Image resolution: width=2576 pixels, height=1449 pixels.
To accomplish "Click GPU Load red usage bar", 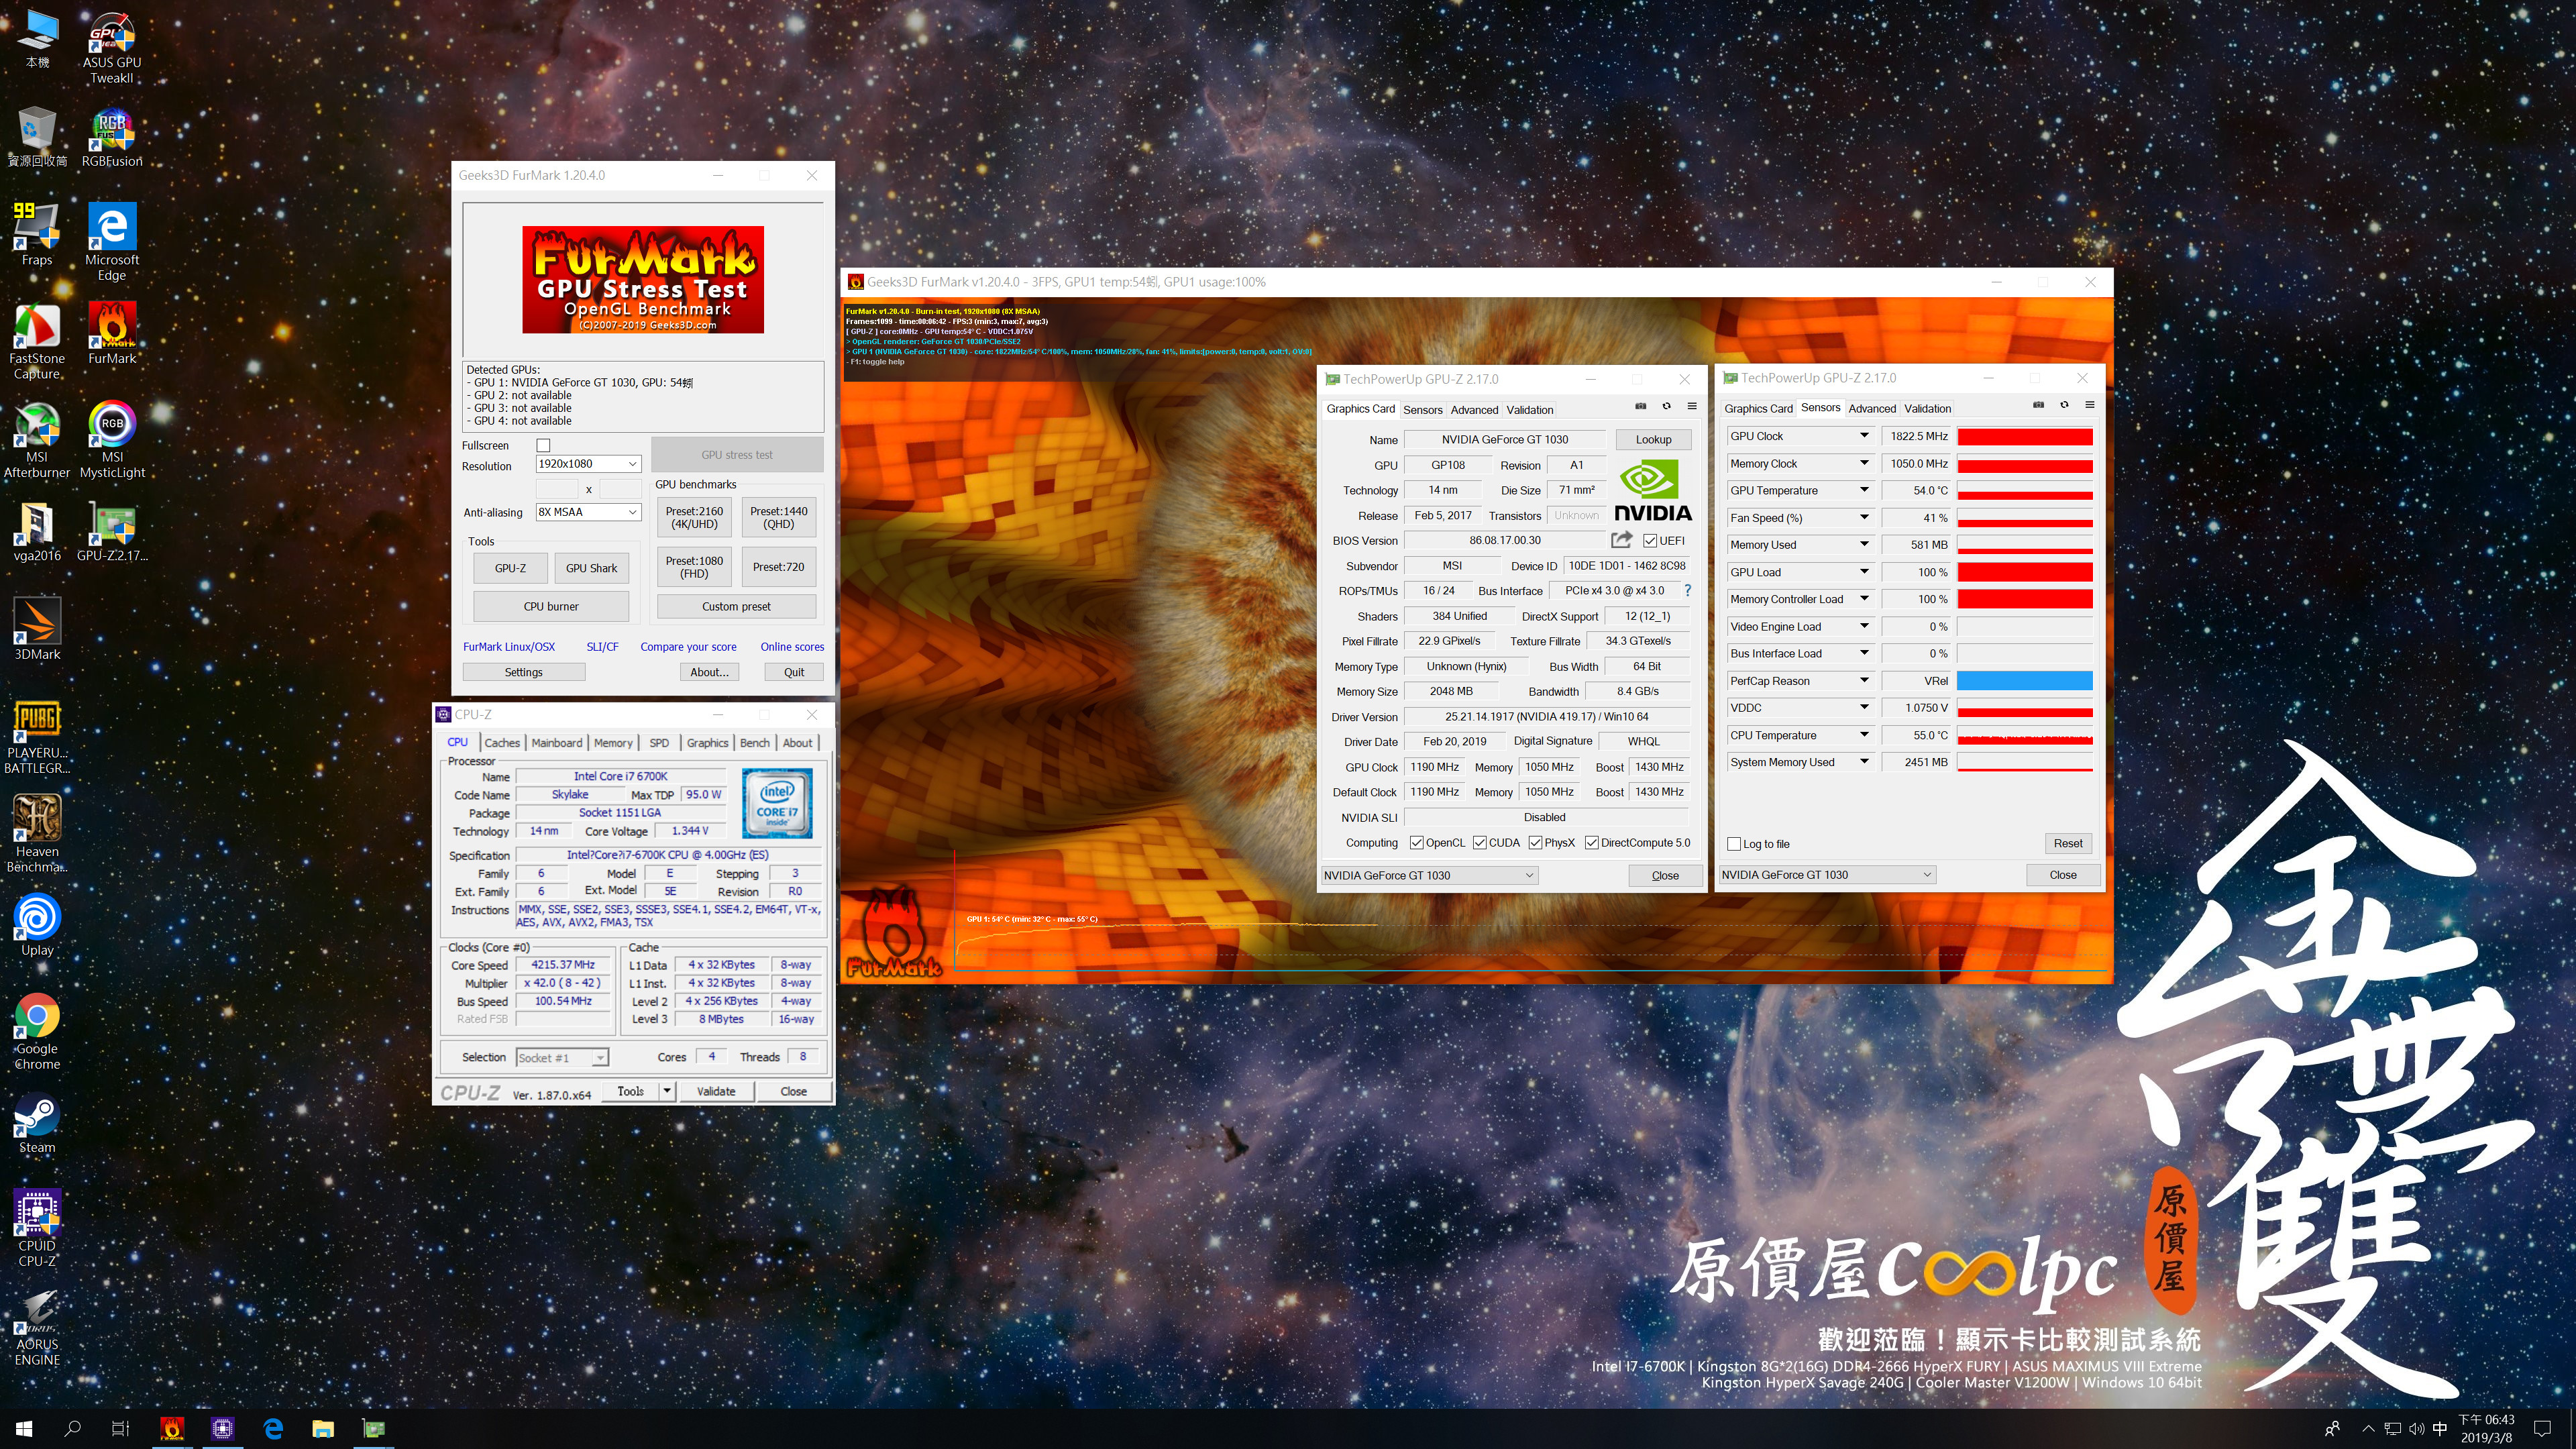I will coord(2025,573).
